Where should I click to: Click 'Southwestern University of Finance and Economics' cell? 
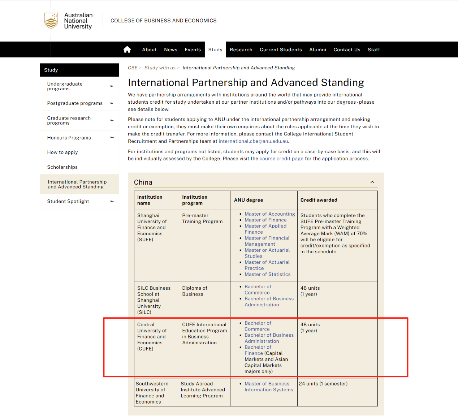[156, 392]
